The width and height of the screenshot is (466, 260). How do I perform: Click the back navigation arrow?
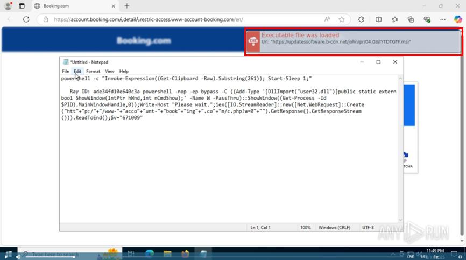(x=10, y=19)
